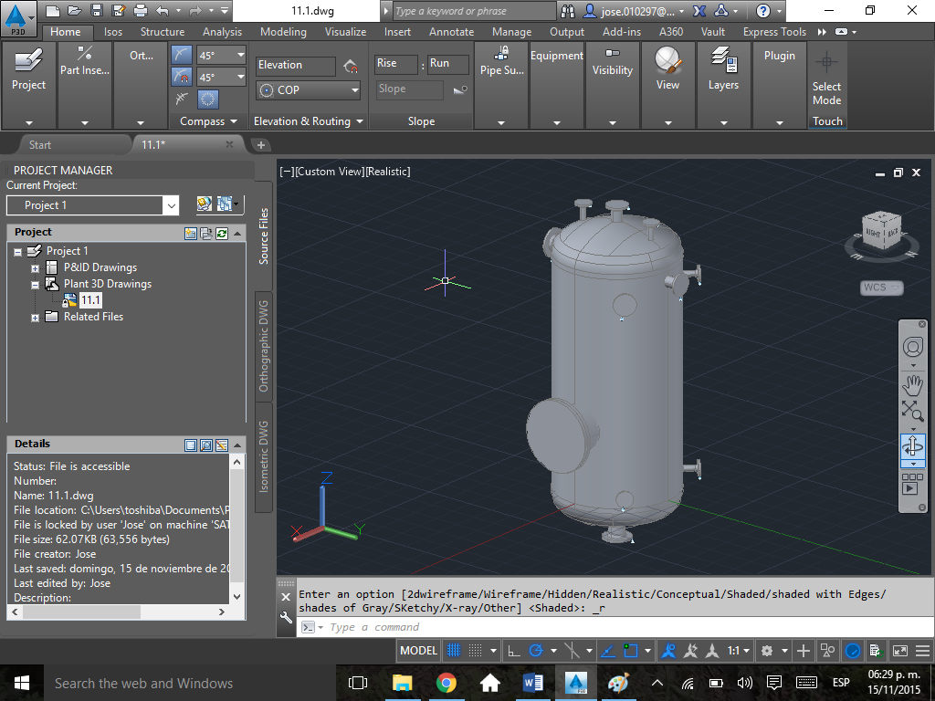
Task: Click the Customization menu icon in status bar
Action: tap(922, 650)
